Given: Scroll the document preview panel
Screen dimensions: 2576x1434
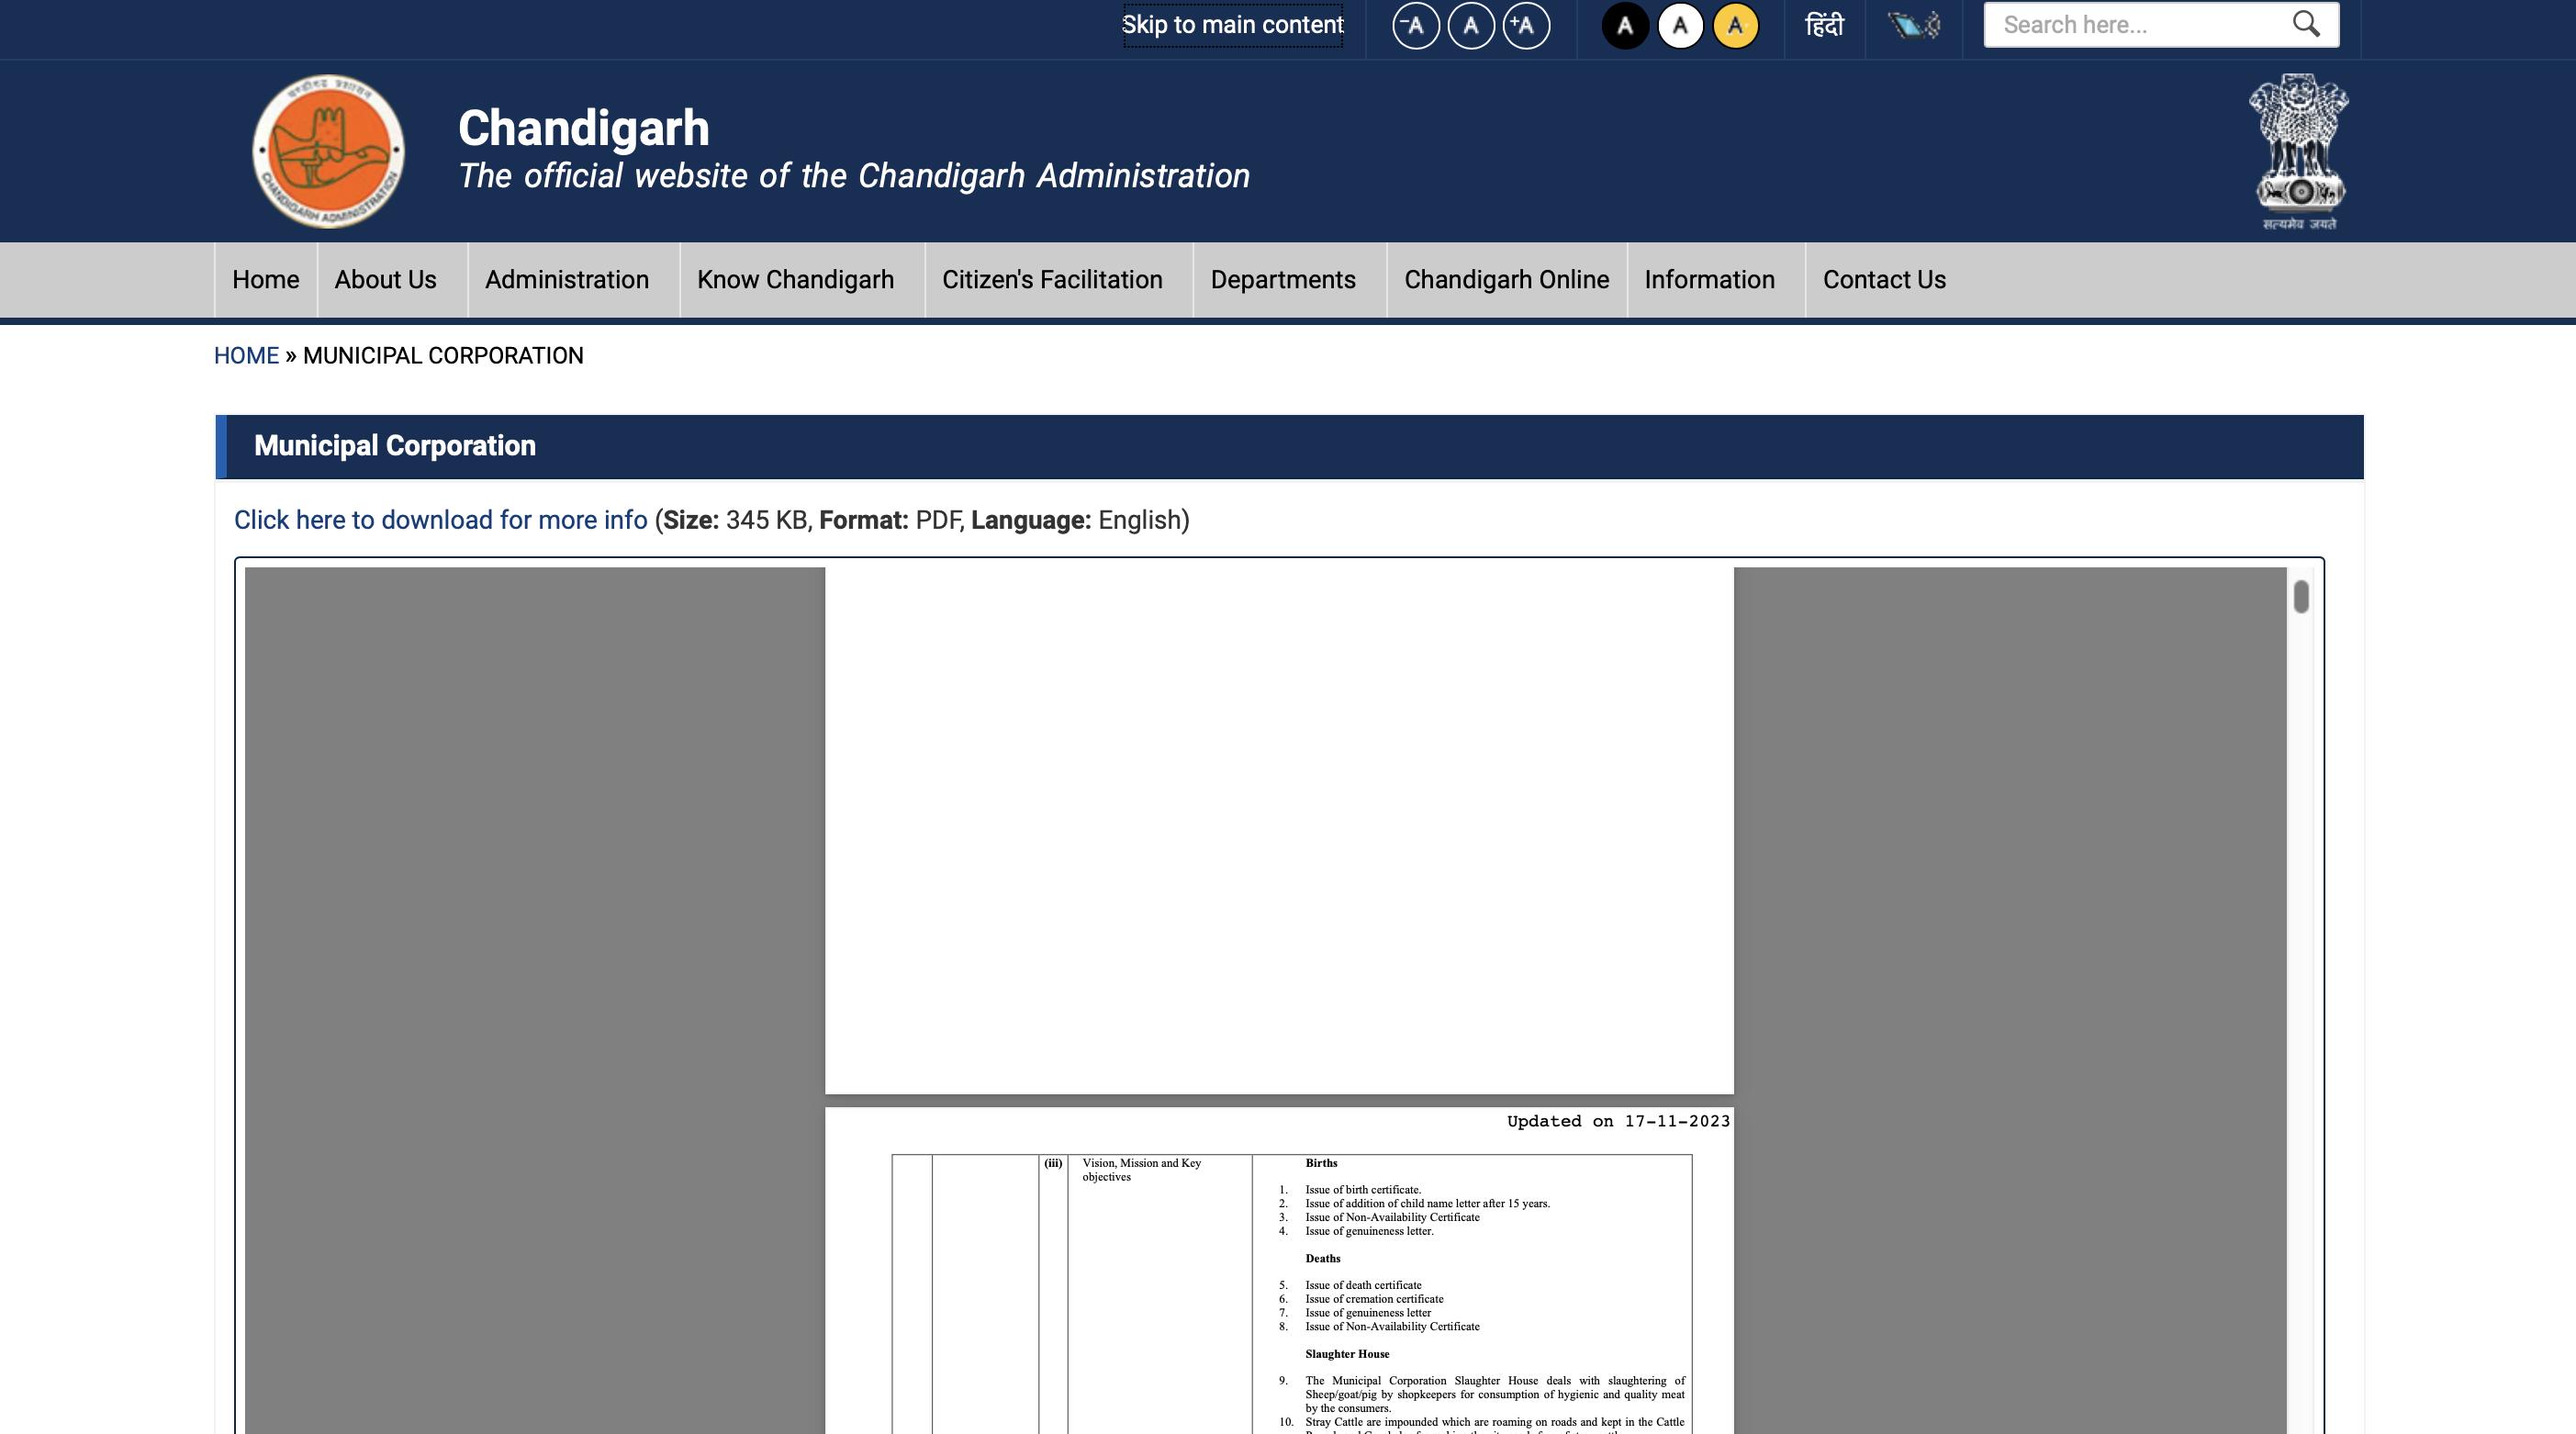Looking at the screenshot, I should 2302,595.
